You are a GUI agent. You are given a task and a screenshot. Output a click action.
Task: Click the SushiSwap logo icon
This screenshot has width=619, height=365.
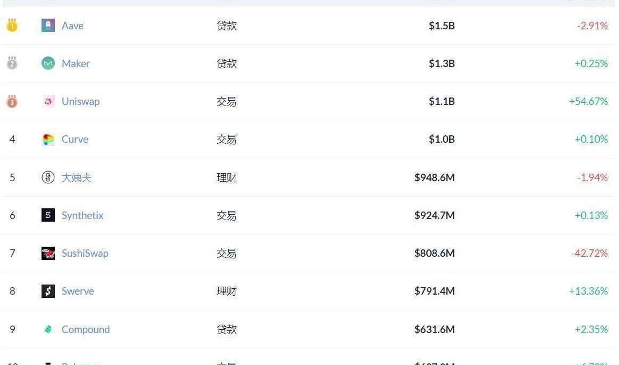[48, 253]
